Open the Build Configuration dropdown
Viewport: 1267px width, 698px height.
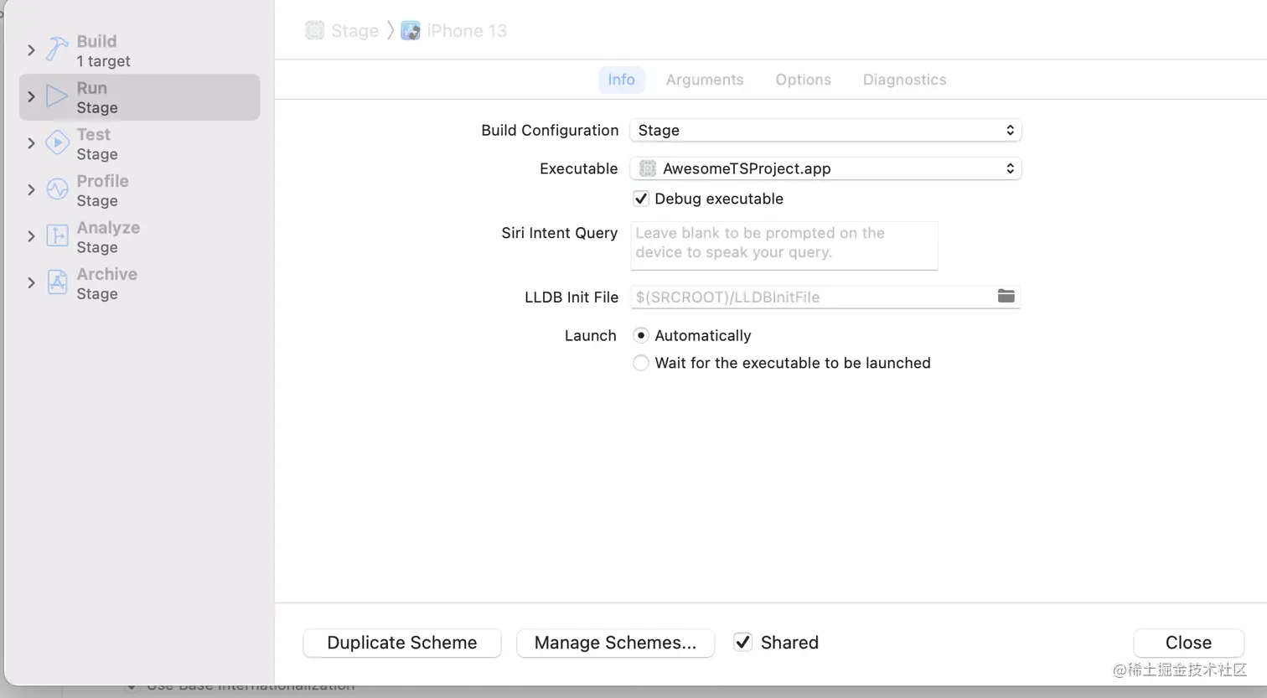pos(825,130)
